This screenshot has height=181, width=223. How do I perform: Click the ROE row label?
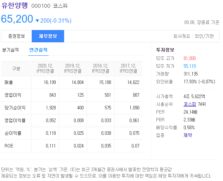tap(9, 146)
